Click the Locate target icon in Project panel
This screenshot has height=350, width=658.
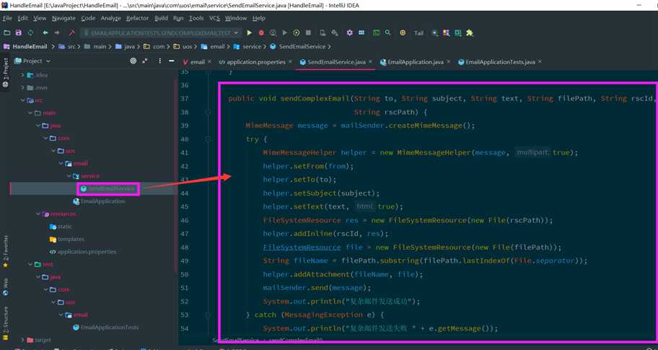click(133, 61)
